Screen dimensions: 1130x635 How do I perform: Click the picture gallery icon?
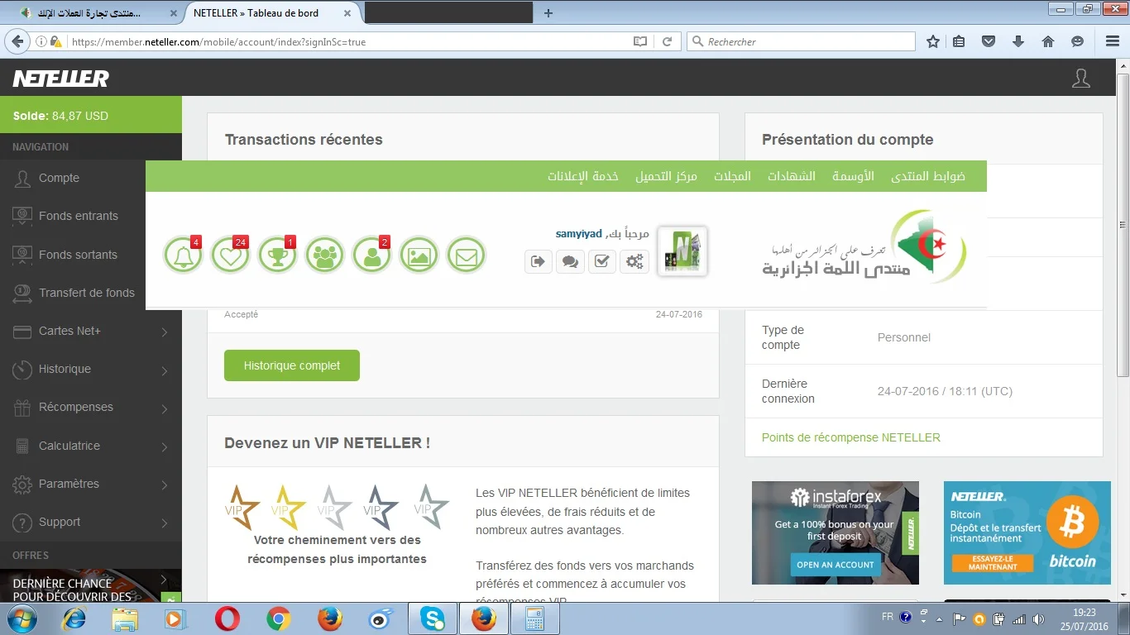point(419,255)
